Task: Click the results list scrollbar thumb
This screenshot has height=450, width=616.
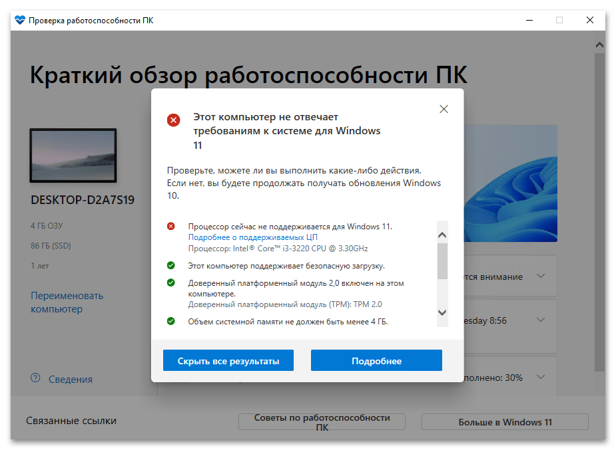Action: (x=442, y=261)
